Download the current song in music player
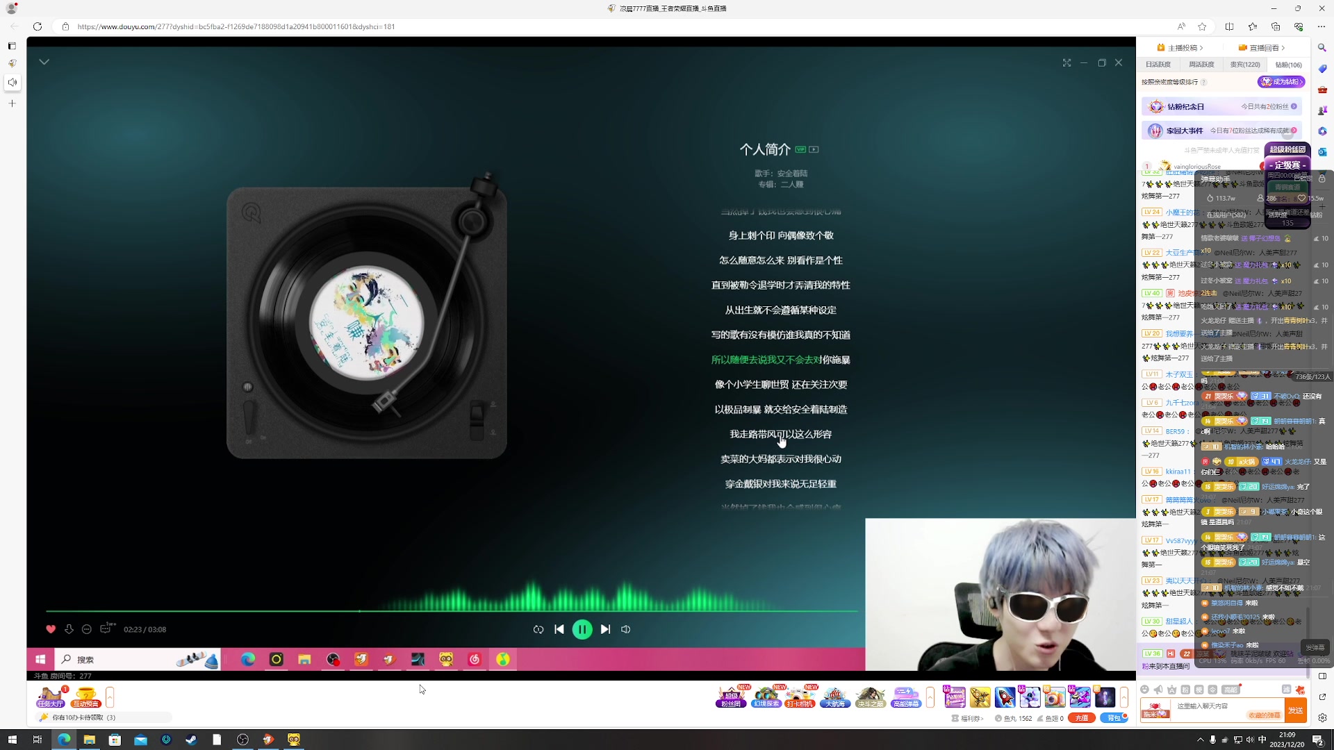The width and height of the screenshot is (1334, 750). [69, 629]
